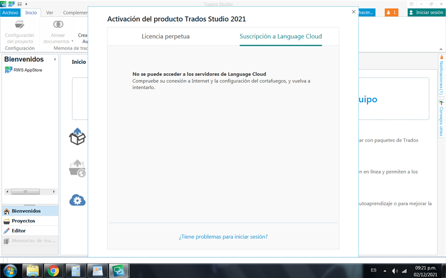Click the Alinear documentos icon
Viewport: 446px width, 278px height.
(x=58, y=24)
